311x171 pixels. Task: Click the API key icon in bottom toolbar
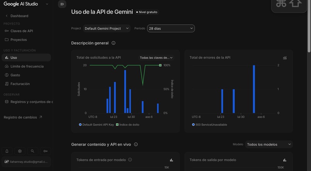point(46,151)
